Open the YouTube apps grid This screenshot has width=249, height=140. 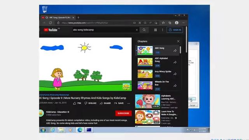(156, 30)
